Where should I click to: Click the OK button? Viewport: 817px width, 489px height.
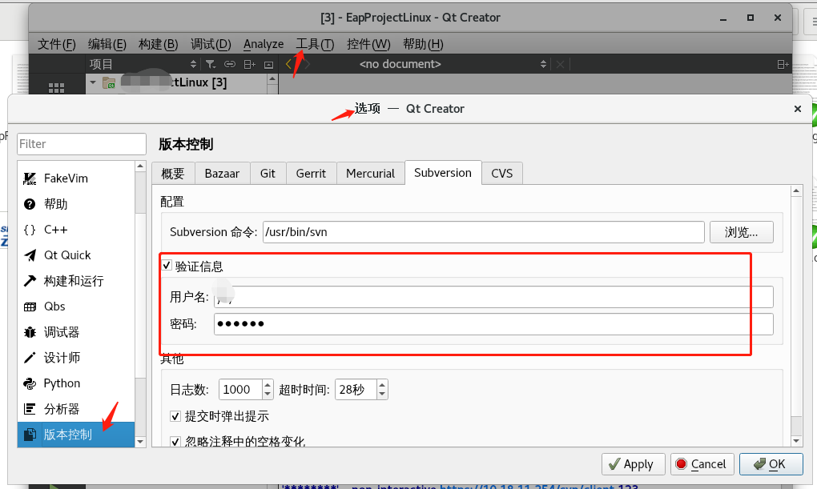(x=771, y=464)
